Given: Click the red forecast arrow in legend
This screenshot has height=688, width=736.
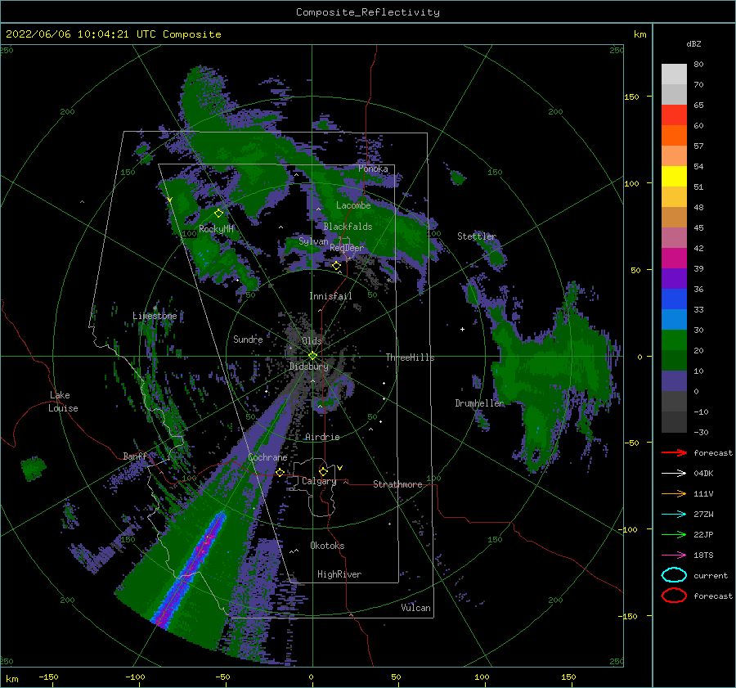Looking at the screenshot, I should (674, 452).
